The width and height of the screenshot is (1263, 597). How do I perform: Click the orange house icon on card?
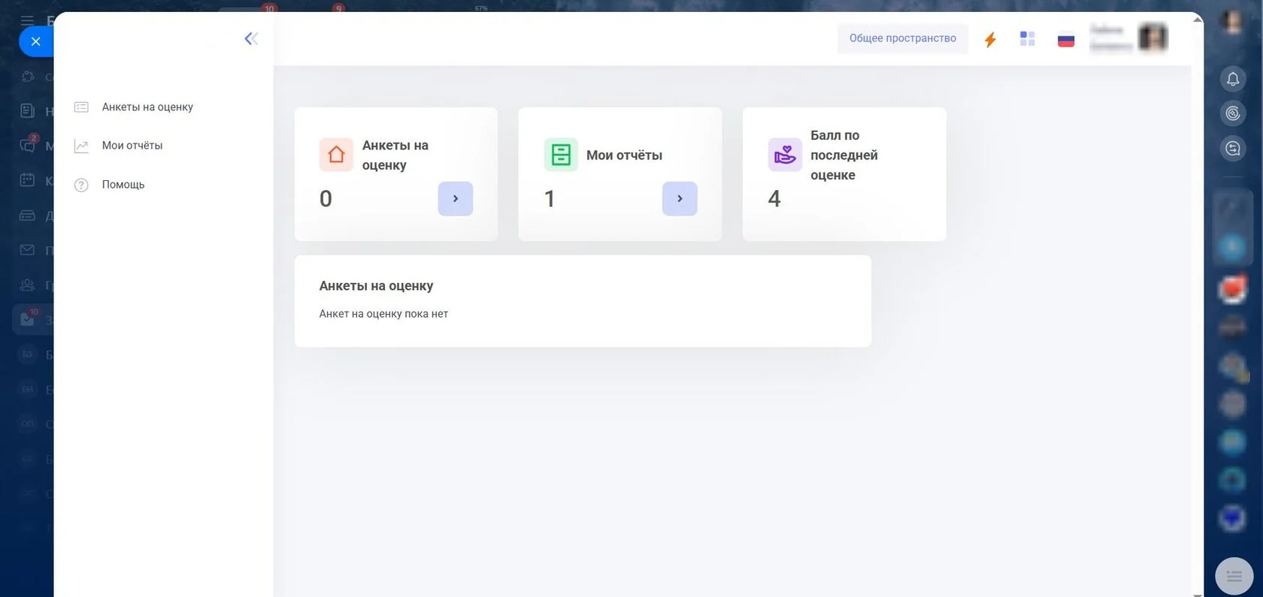pyautogui.click(x=336, y=155)
